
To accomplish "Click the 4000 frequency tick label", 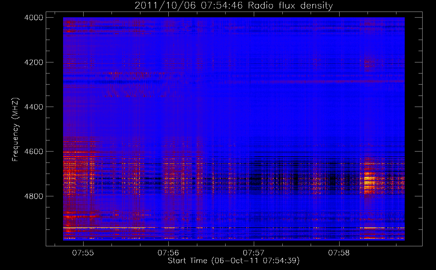I will click(34, 18).
